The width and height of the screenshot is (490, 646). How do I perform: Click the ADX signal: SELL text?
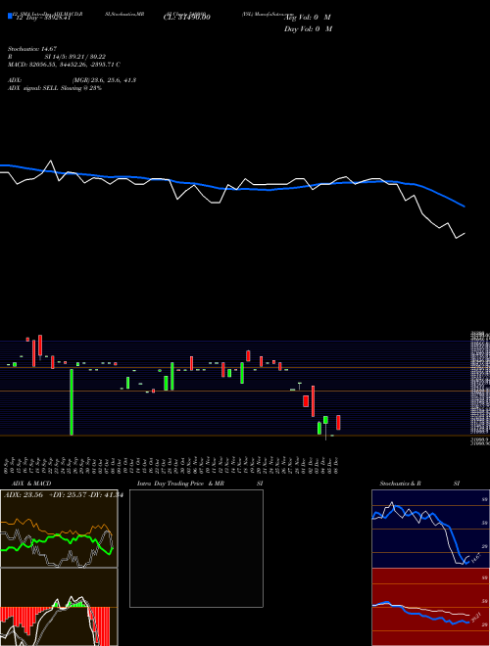55,88
